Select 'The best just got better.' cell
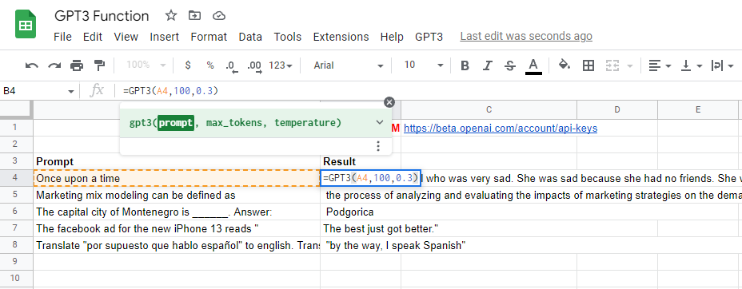Screen dimensions: 742x289 pos(361,228)
